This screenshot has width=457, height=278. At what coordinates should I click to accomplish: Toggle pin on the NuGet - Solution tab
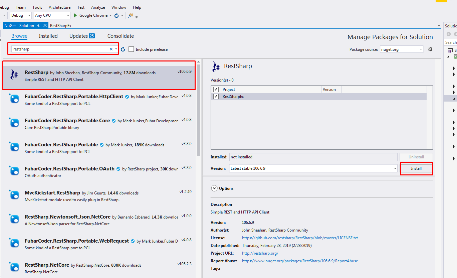[39, 25]
